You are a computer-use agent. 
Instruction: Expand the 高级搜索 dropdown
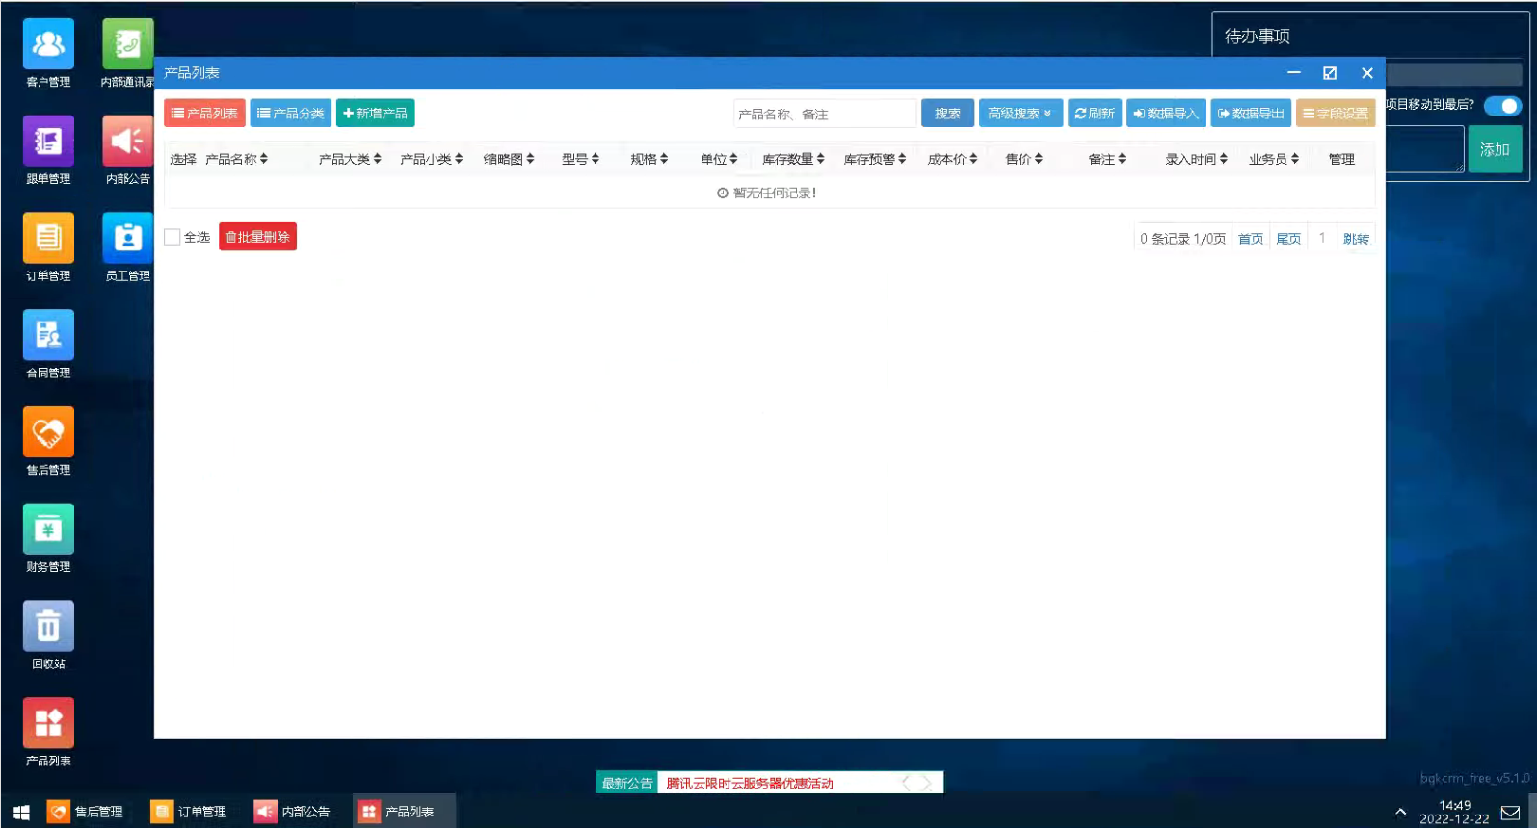pos(1020,114)
